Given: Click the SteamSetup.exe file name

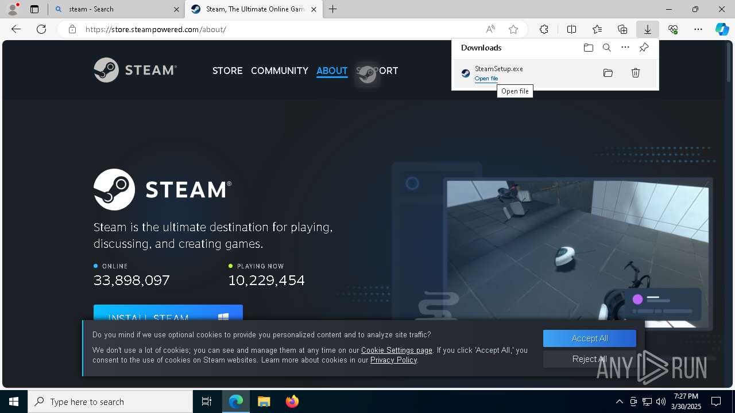Looking at the screenshot, I should (x=498, y=69).
